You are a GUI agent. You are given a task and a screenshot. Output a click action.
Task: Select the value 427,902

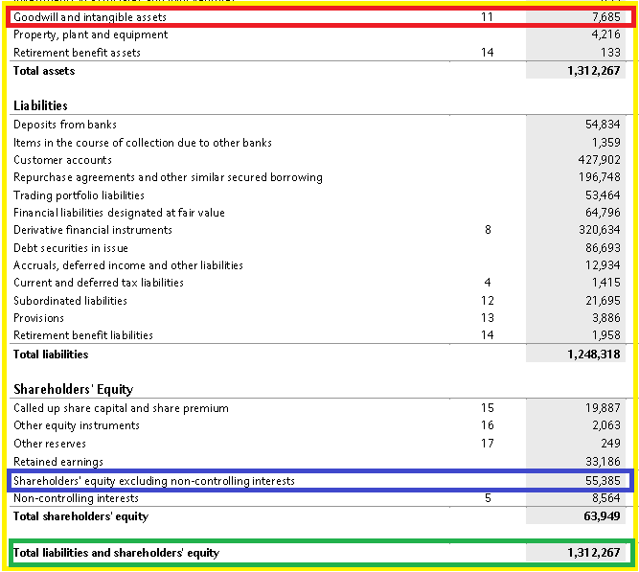(600, 160)
